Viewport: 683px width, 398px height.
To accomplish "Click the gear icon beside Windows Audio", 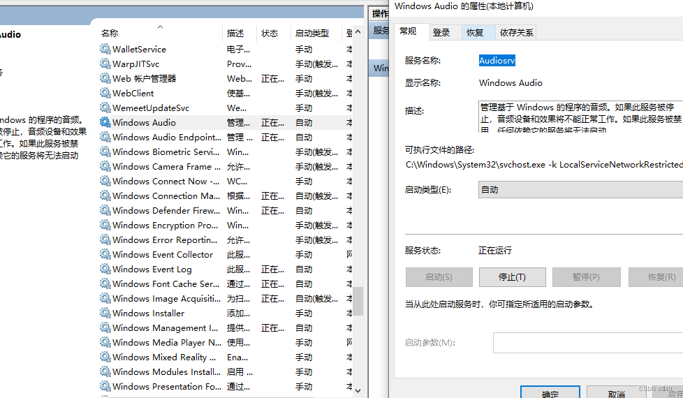I will click(105, 122).
